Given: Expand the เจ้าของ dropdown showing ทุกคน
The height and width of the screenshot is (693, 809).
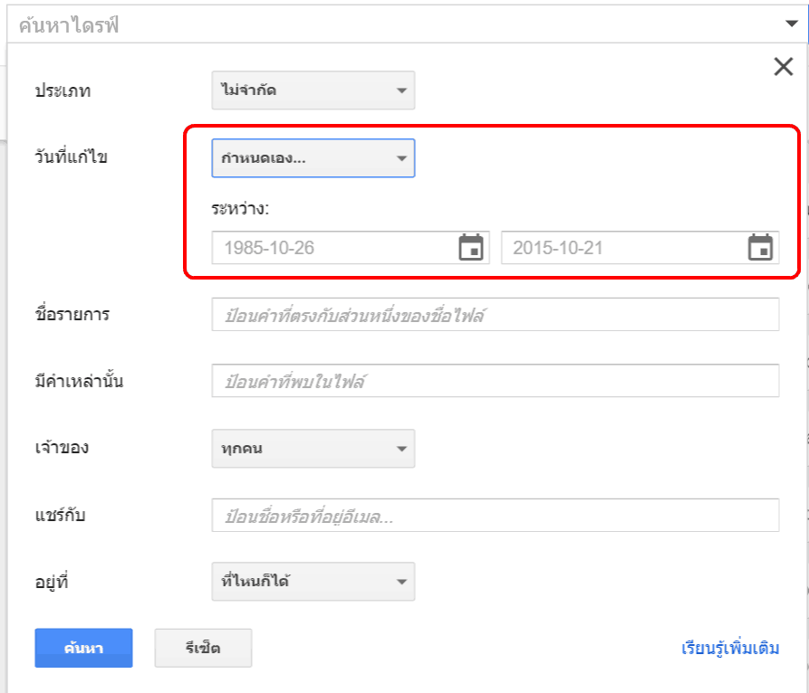Looking at the screenshot, I should (x=313, y=449).
